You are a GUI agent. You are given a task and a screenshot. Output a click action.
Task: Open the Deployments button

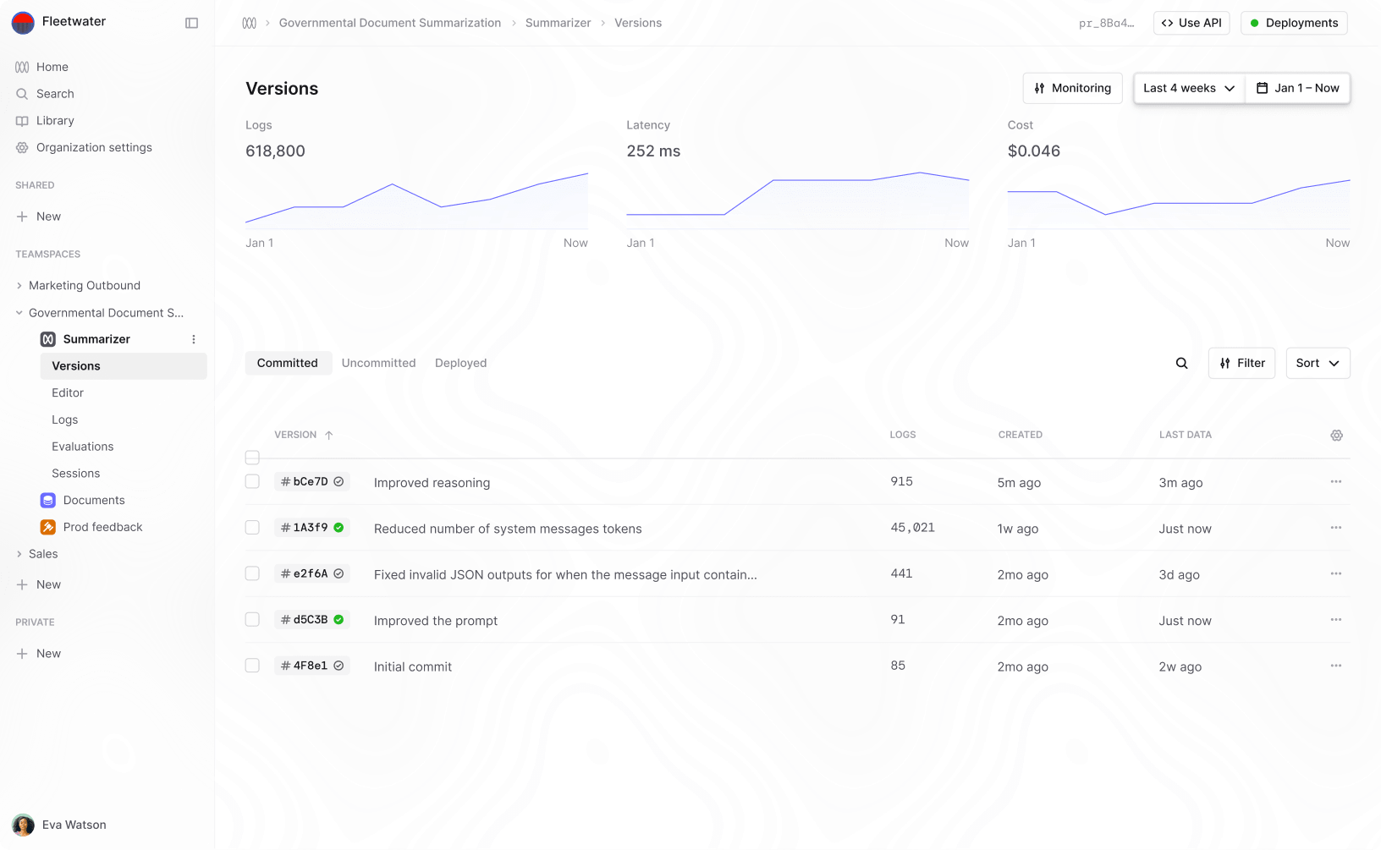1293,23
